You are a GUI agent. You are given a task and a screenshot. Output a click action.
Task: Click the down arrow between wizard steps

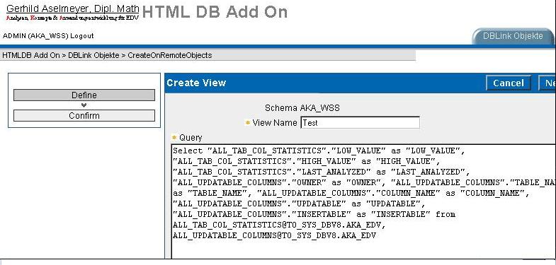(x=84, y=105)
